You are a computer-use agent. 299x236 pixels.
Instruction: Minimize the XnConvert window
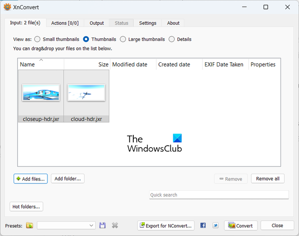[x=244, y=7]
